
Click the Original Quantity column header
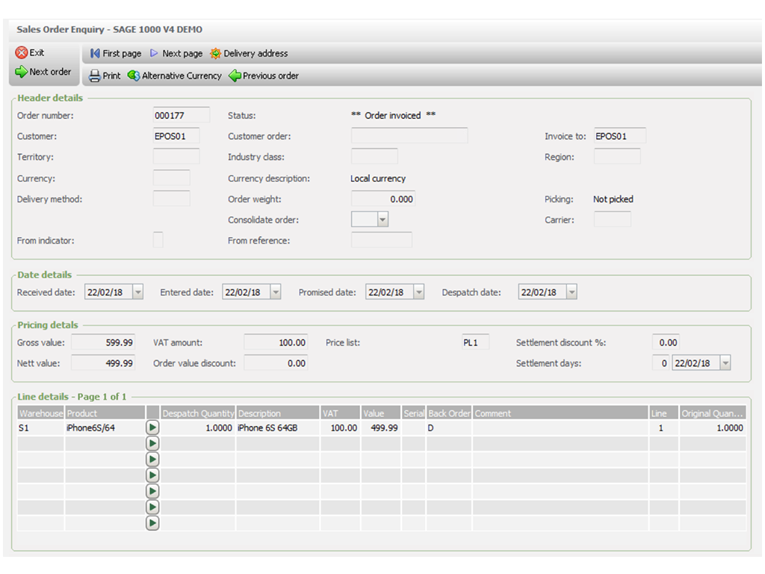713,413
